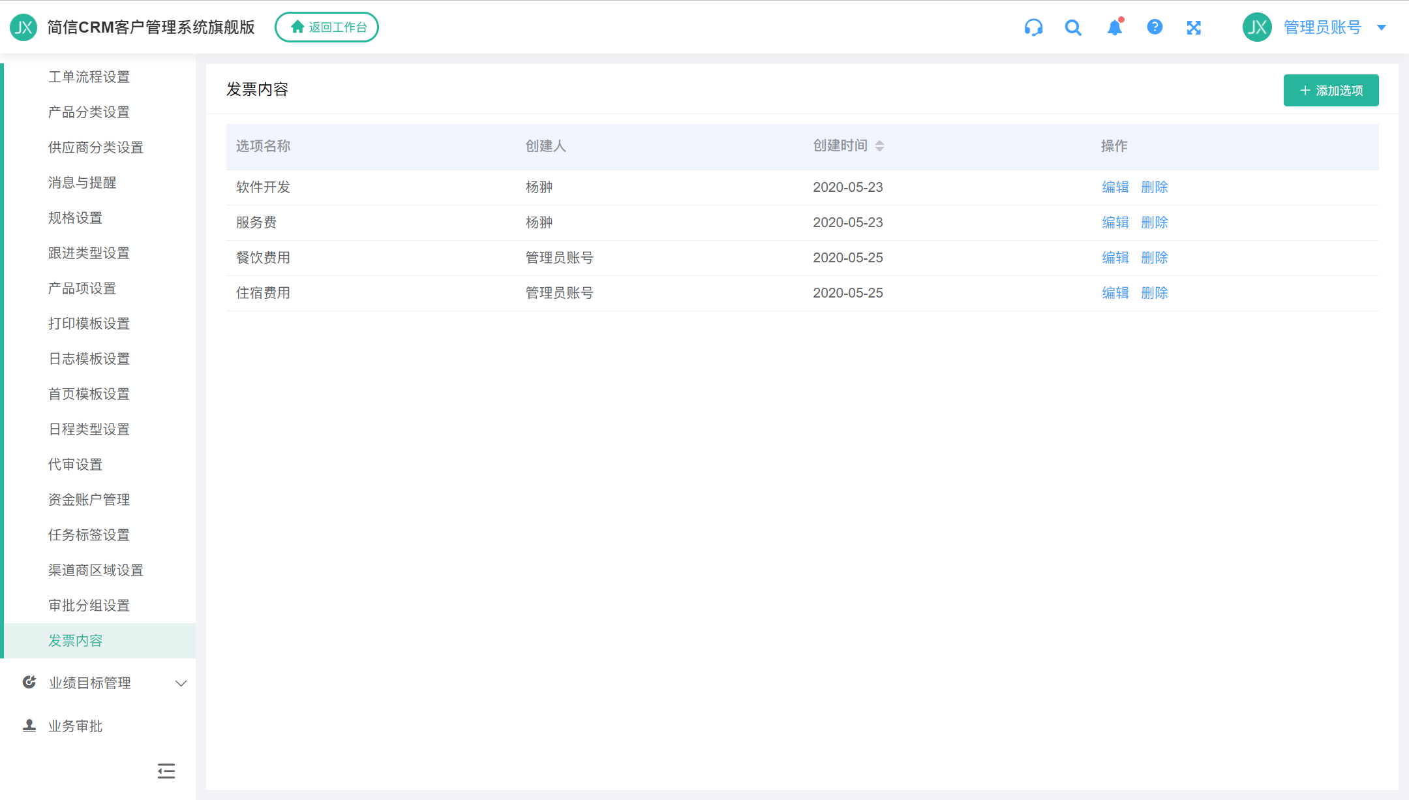Open 审批分组设置 menu item
The width and height of the screenshot is (1409, 800).
[100, 606]
